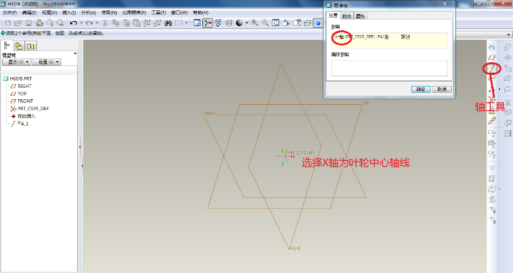Open the selection filter dropdown at right
This screenshot has width=513, height=273.
(509, 35)
